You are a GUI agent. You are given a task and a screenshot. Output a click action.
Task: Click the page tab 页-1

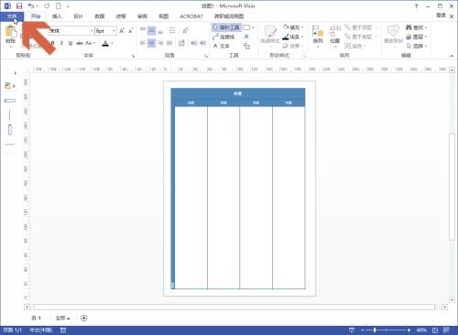[x=36, y=318]
